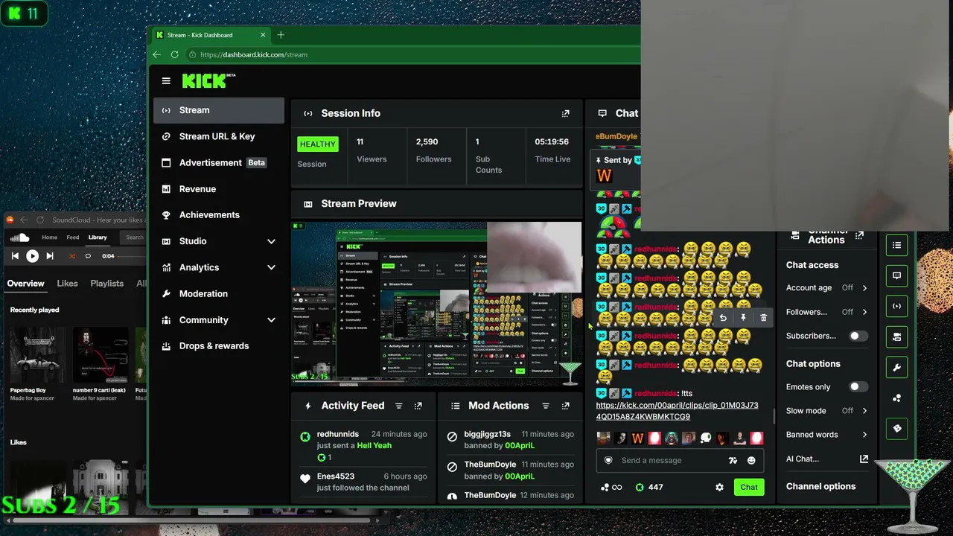953x536 pixels.
Task: Play the track in the SoundCloud player
Action: click(32, 256)
